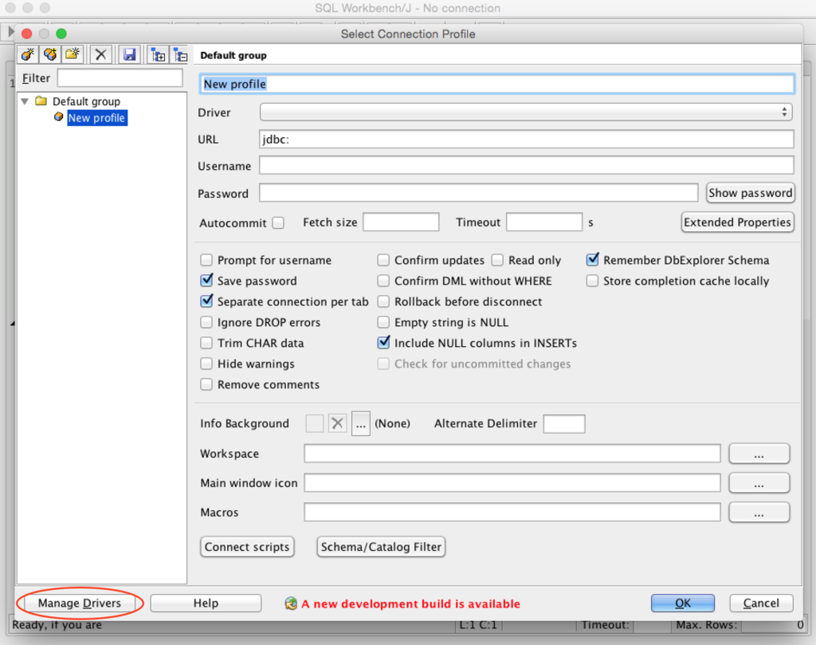Collapse all groups tree icon
This screenshot has height=645, width=816.
(x=180, y=54)
